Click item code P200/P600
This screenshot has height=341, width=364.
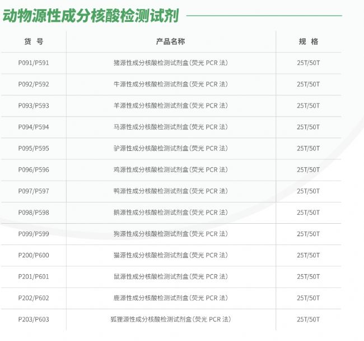pos(34,255)
